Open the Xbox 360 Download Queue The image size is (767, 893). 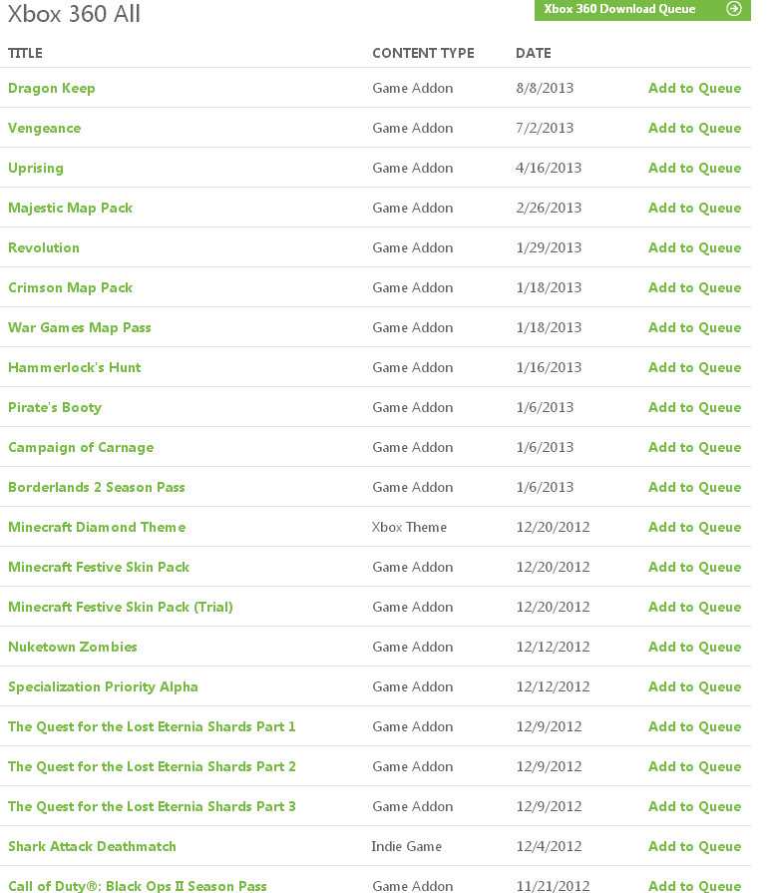click(x=642, y=9)
